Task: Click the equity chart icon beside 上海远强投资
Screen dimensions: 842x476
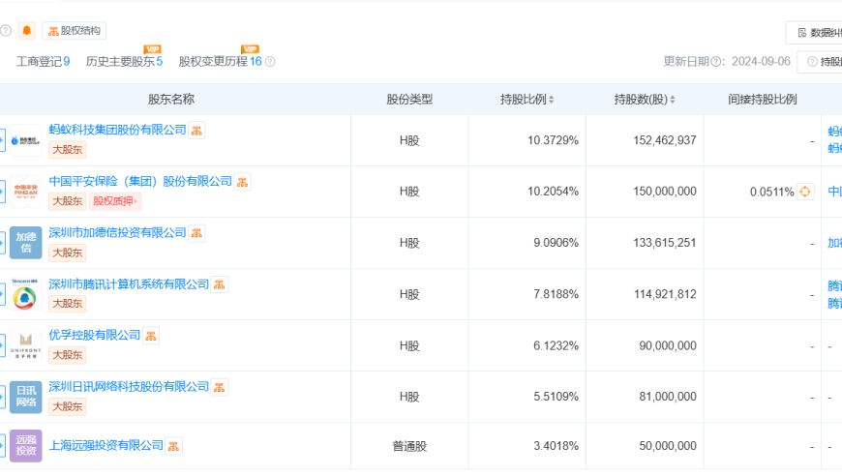Action: (173, 446)
